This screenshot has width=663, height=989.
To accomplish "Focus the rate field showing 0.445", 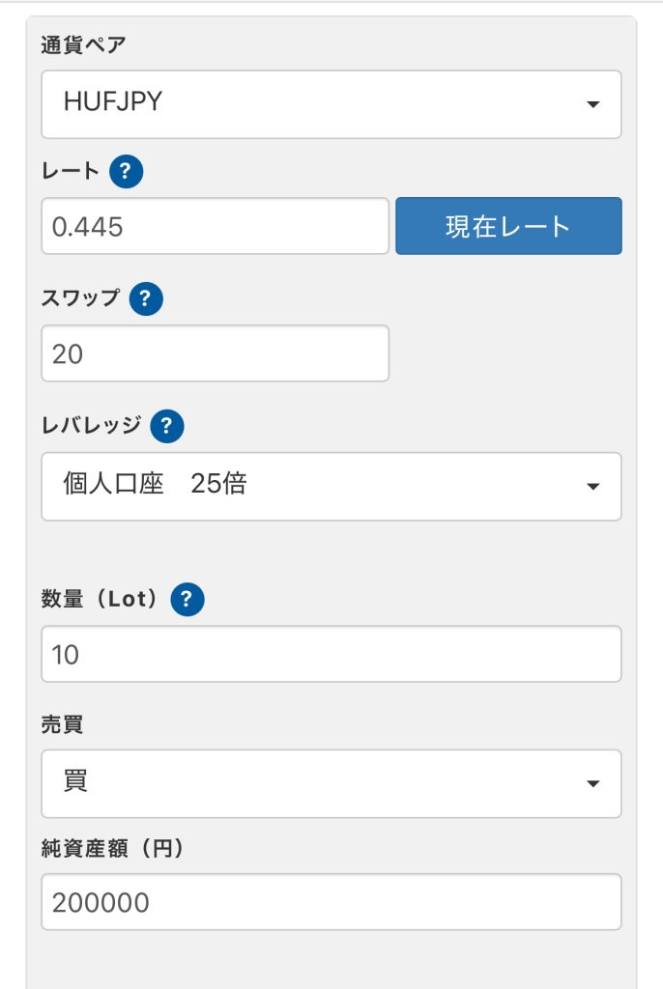I will [x=215, y=226].
